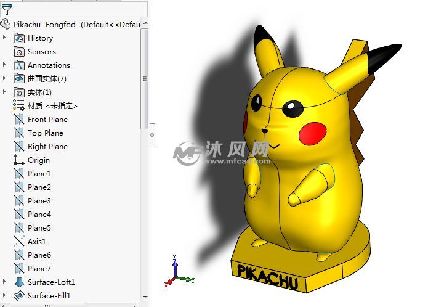
Task: Select the Front Plane icon
Action: coord(19,120)
